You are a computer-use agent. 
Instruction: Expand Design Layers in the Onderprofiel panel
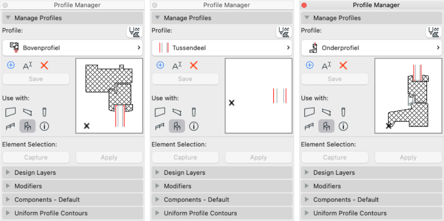[371, 173]
